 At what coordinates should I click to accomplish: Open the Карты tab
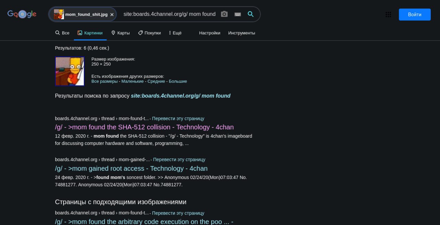pyautogui.click(x=120, y=33)
